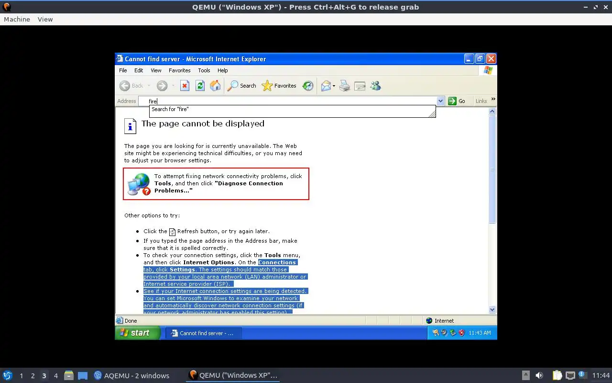Open Favorites menu
This screenshot has height=383, width=612.
click(x=180, y=70)
